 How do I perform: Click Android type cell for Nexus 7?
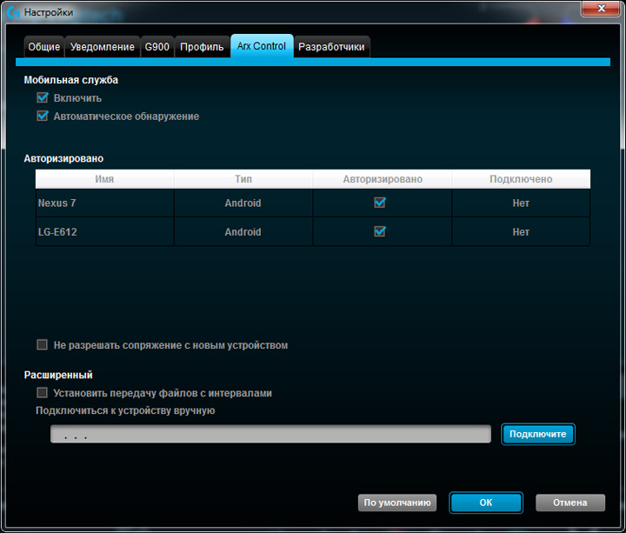[x=243, y=203]
